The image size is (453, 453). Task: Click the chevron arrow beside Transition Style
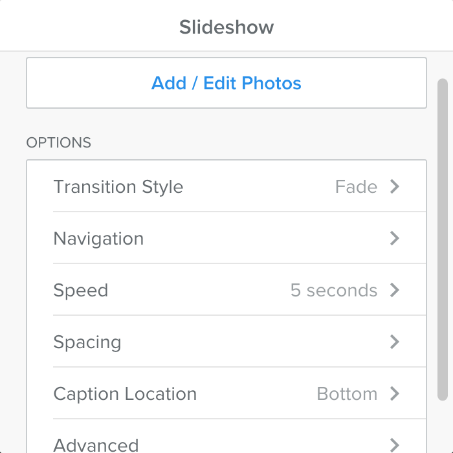click(x=395, y=187)
